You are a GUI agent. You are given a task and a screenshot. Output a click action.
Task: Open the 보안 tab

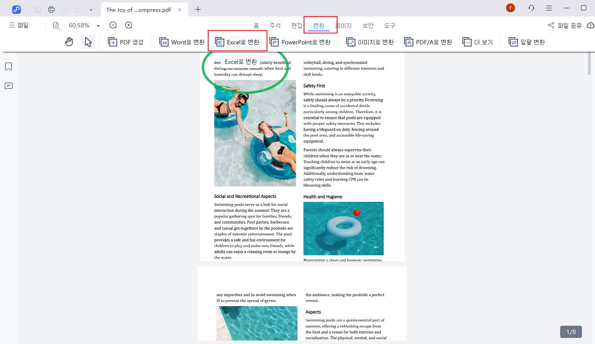[x=368, y=26]
